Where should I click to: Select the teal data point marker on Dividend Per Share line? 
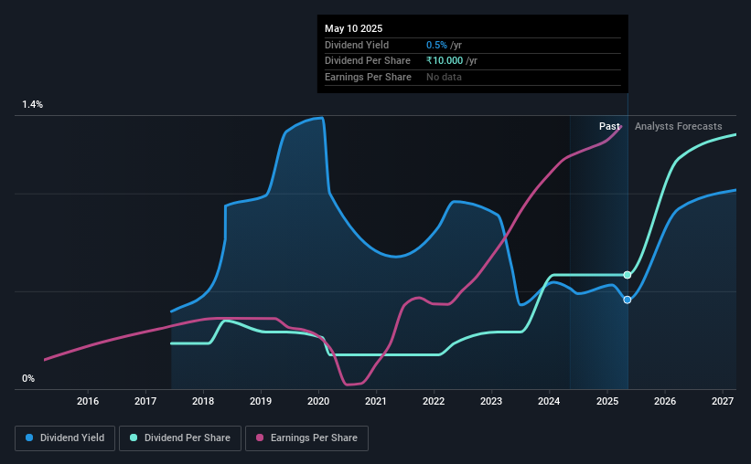click(x=628, y=275)
